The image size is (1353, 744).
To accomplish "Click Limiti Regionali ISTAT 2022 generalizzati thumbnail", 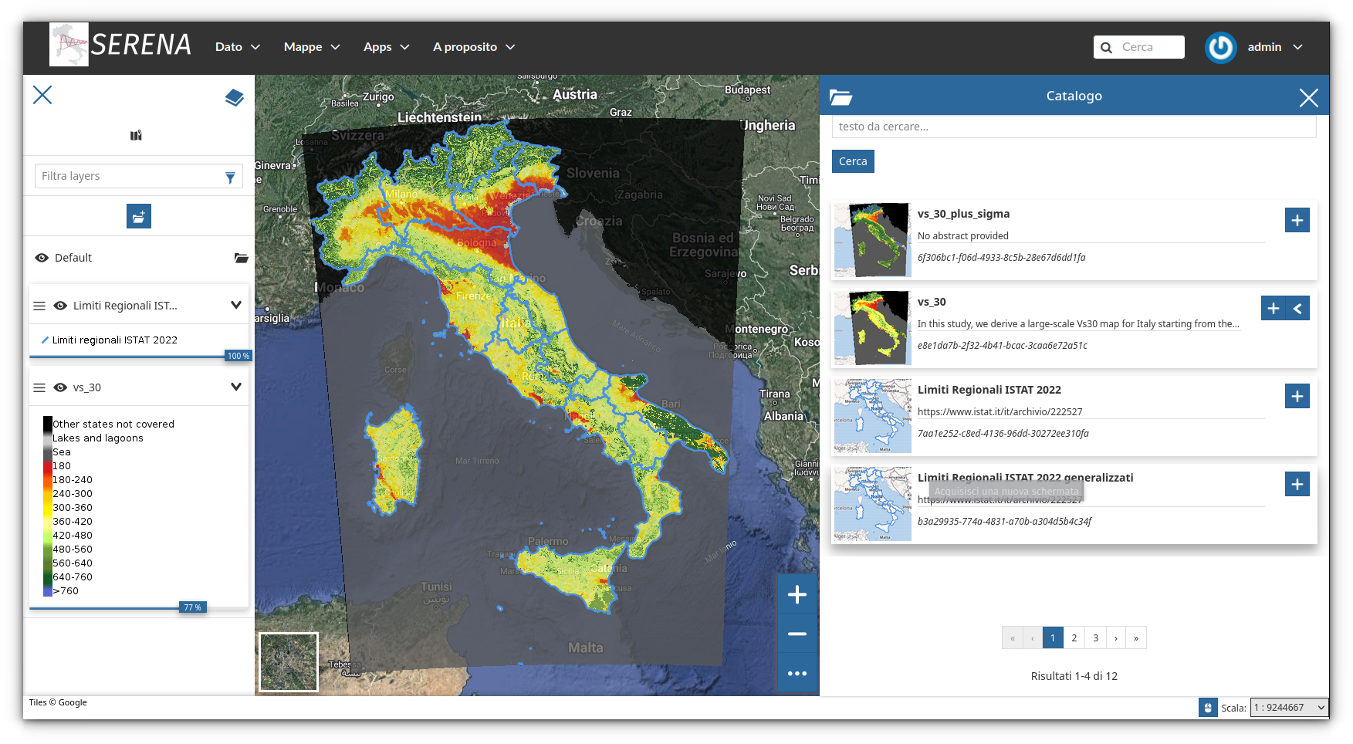I will [x=873, y=504].
